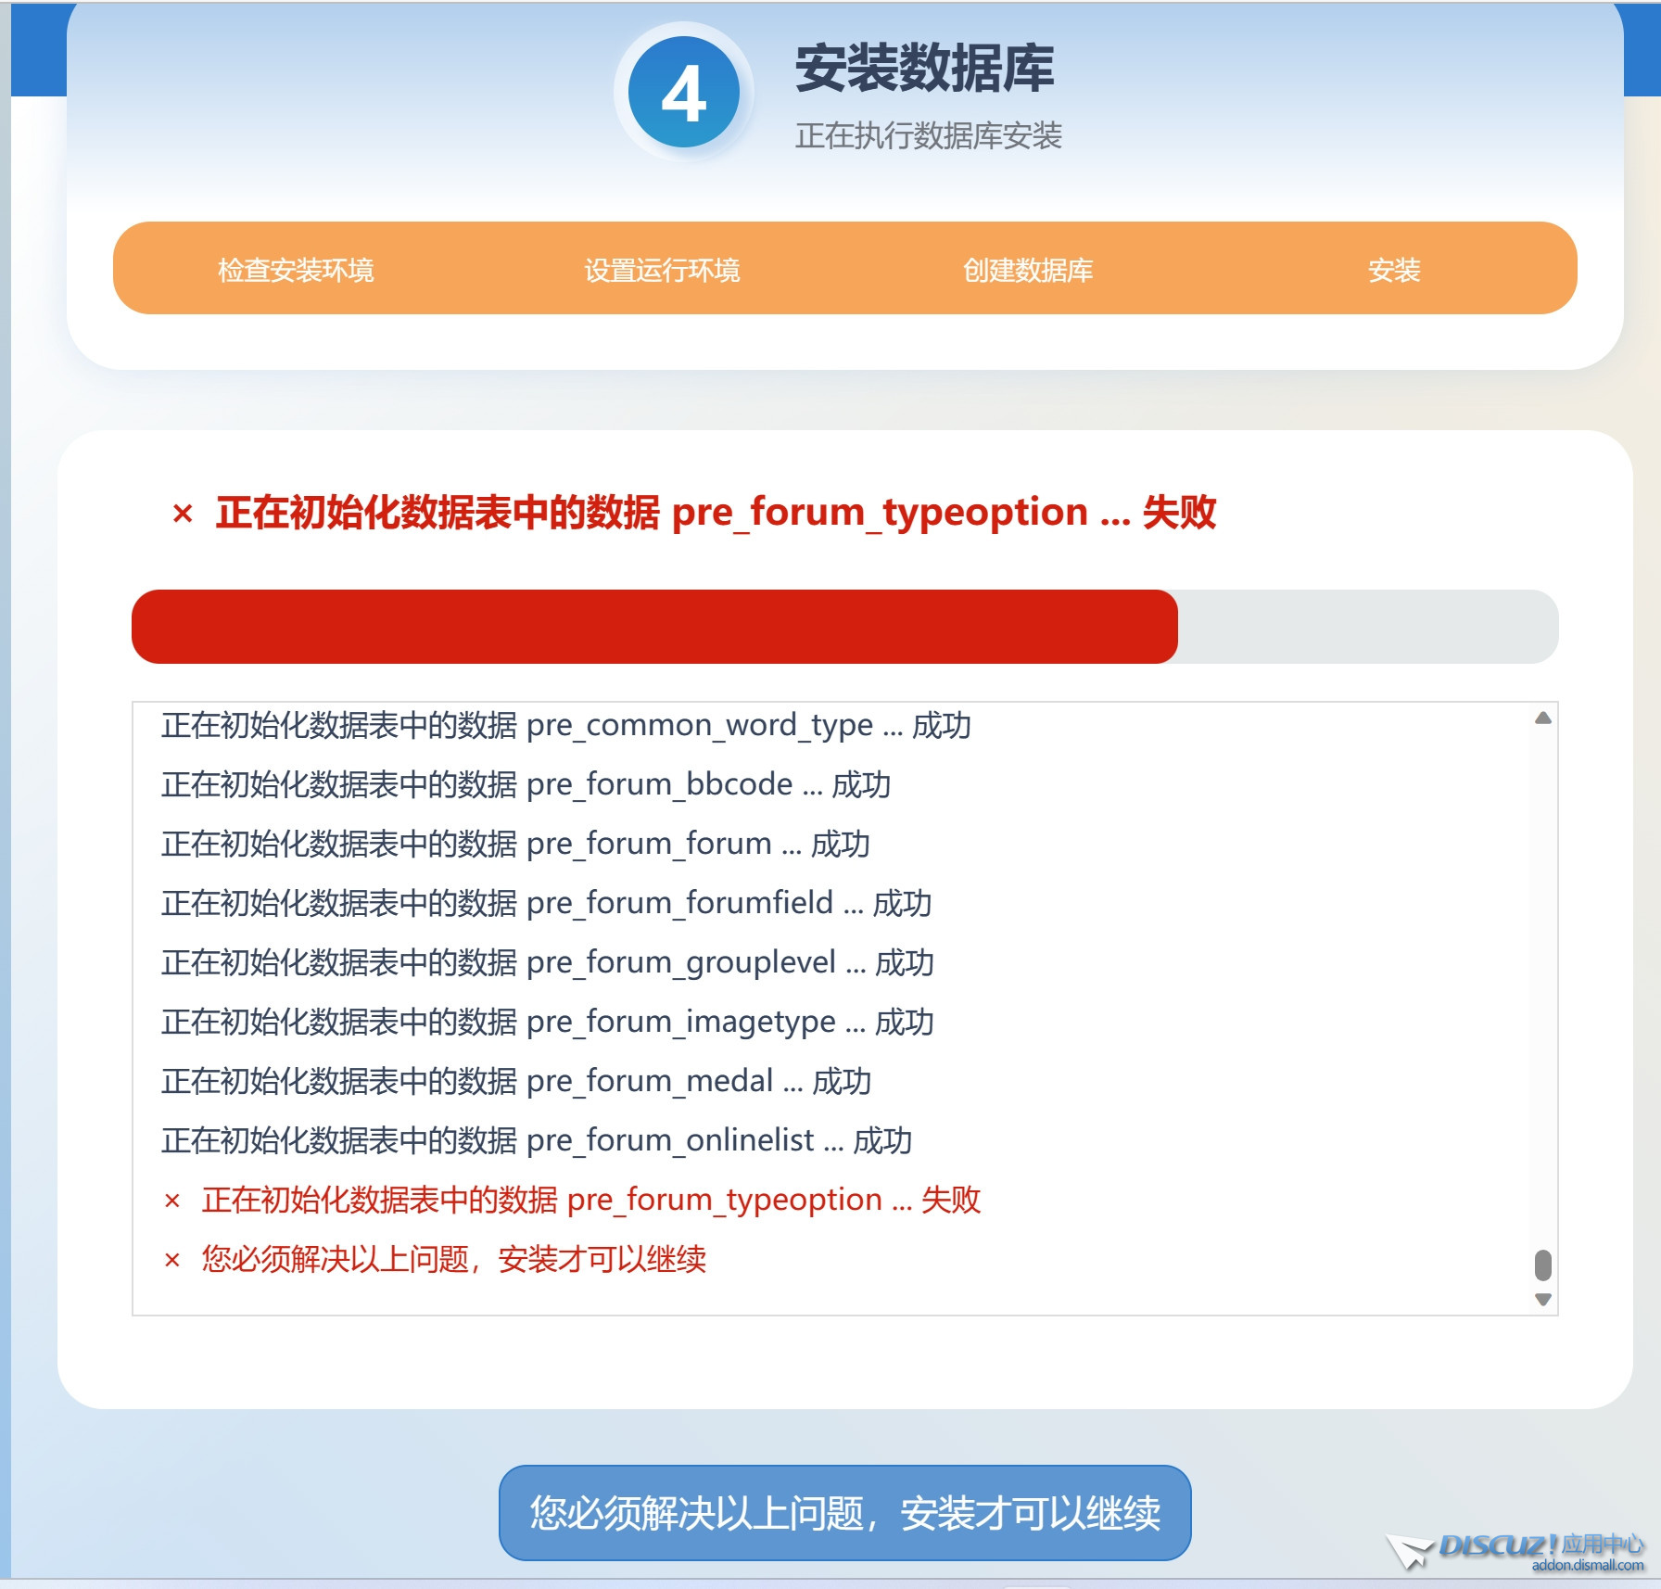Select the pre_common_word_type 成功 log line
Screen dimensions: 1661x1589
pyautogui.click(x=565, y=724)
